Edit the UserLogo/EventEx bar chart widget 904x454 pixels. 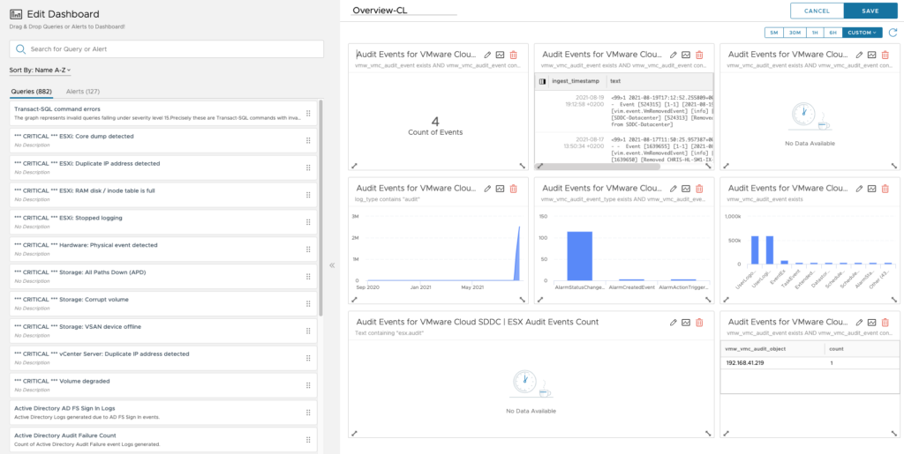859,188
